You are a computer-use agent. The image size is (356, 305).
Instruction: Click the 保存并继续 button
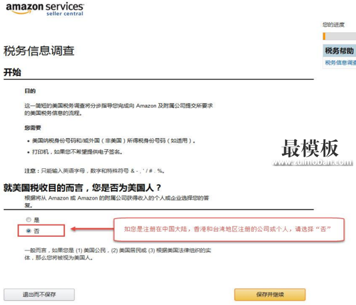point(270,294)
